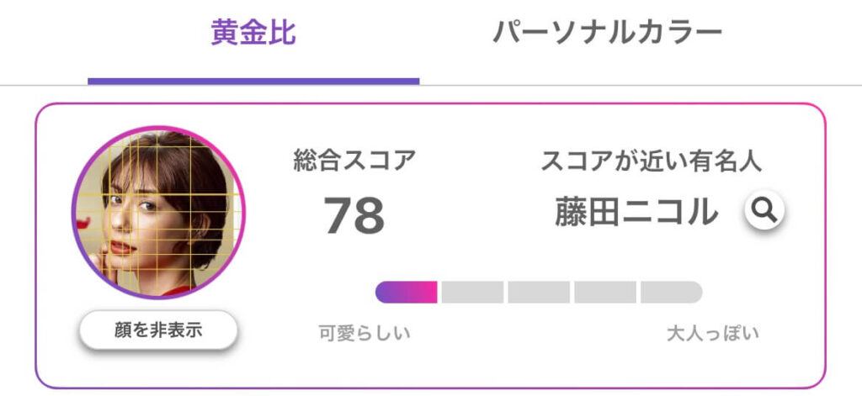Click the filled gradient segment of the scale
Image resolution: width=862 pixels, height=396 pixels.
[407, 293]
